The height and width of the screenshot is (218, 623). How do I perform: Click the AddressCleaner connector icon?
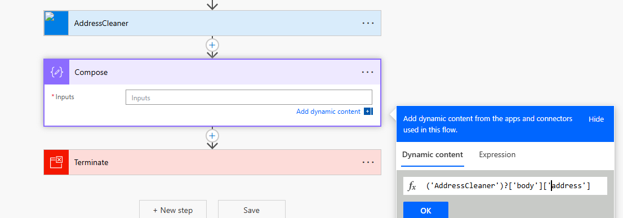click(x=56, y=23)
